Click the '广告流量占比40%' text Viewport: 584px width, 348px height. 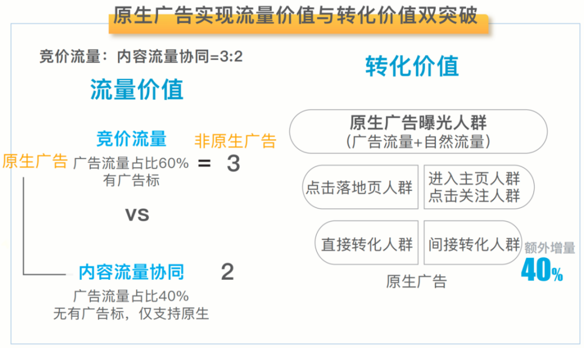tap(131, 296)
